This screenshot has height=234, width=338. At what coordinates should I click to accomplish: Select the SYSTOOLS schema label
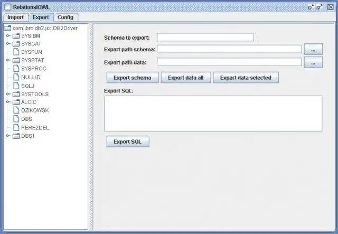coord(35,94)
